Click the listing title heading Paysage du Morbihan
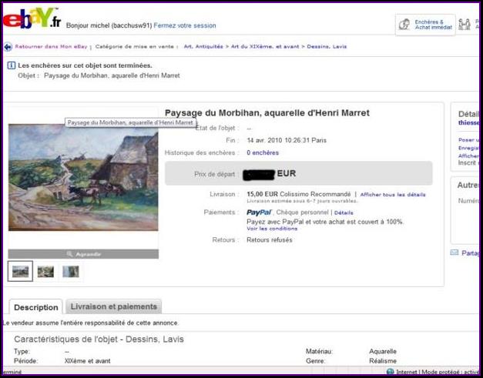 tap(267, 113)
